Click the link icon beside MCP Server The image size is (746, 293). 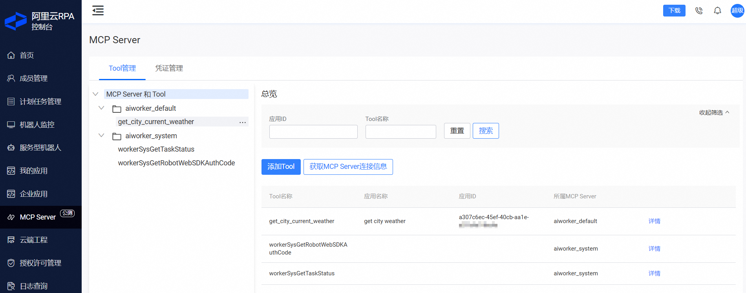point(11,217)
